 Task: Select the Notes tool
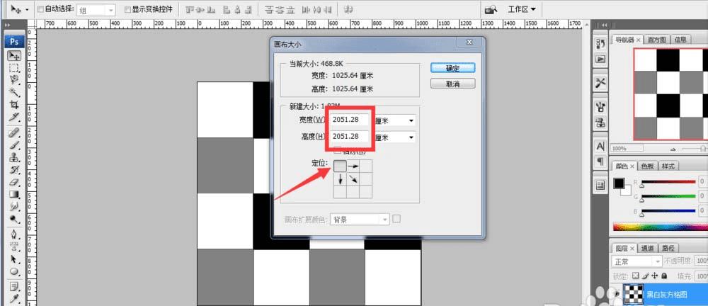pos(14,286)
